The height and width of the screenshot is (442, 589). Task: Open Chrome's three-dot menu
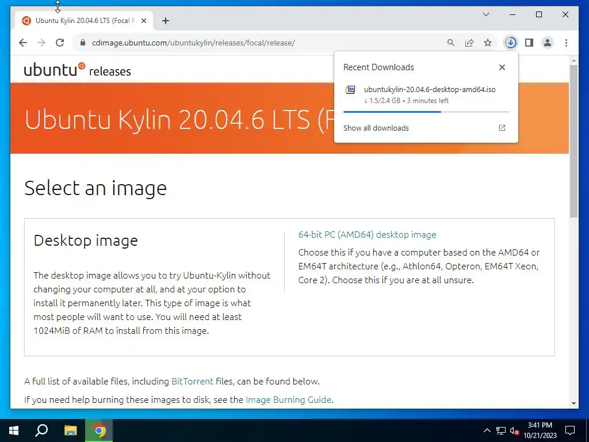click(x=566, y=43)
